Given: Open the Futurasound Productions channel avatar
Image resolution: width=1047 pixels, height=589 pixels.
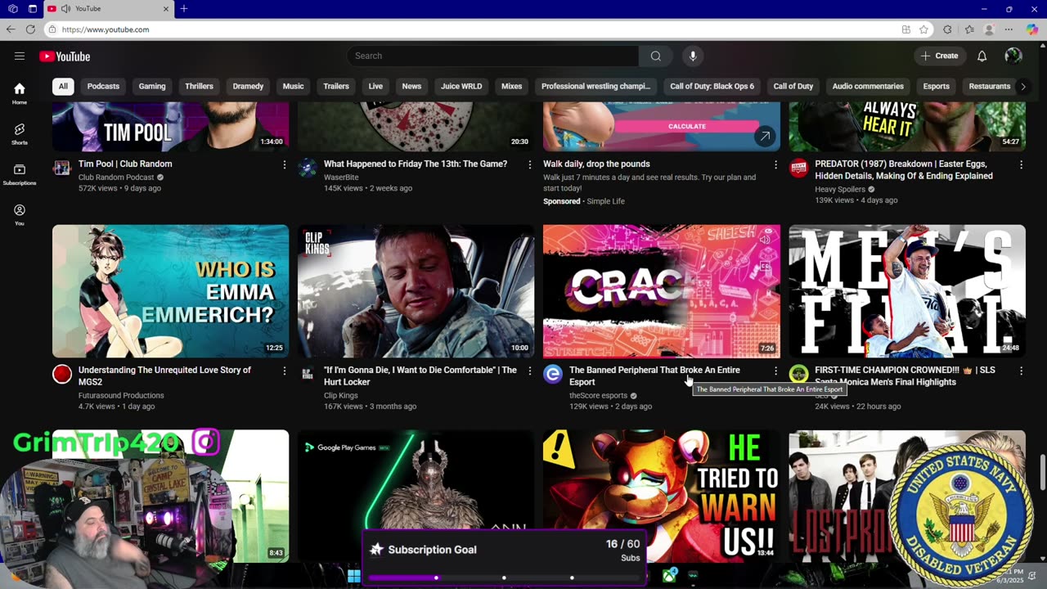Looking at the screenshot, I should 62,375.
